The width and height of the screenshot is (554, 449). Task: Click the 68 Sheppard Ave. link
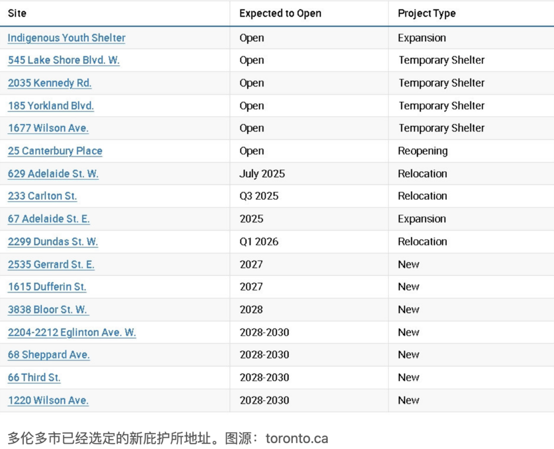(x=49, y=355)
